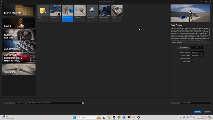Open the Quality Preset dropdown
213x120 pixels.
tap(197, 56)
